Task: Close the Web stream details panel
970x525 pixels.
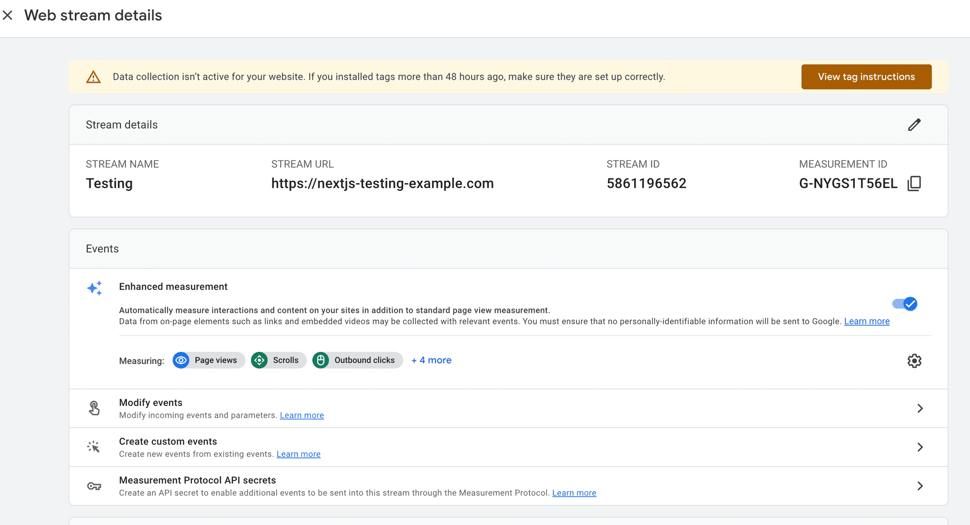Action: pyautogui.click(x=8, y=15)
